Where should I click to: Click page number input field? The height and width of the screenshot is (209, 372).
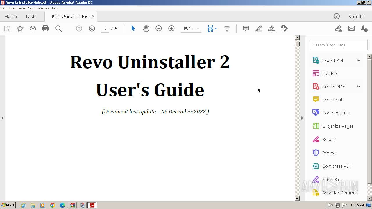105,28
